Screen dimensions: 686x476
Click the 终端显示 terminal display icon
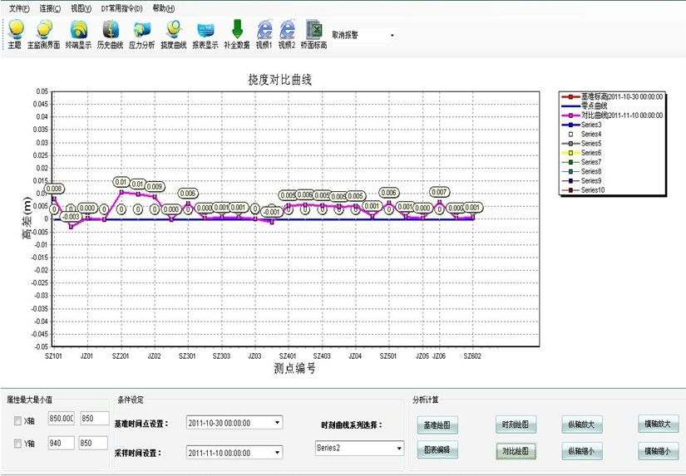78,30
